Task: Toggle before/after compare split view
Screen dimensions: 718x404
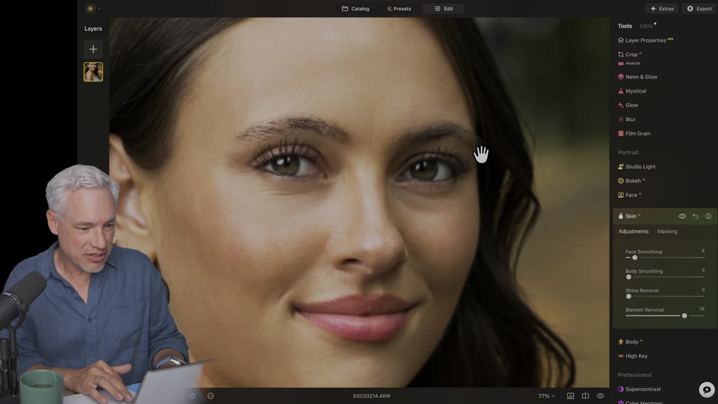Action: 585,396
